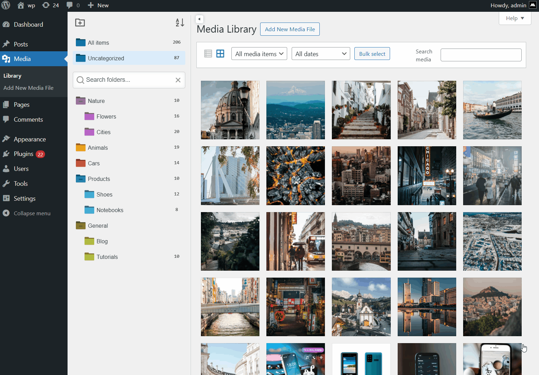Select the Uncategorized folder
This screenshot has width=539, height=375.
(129, 58)
